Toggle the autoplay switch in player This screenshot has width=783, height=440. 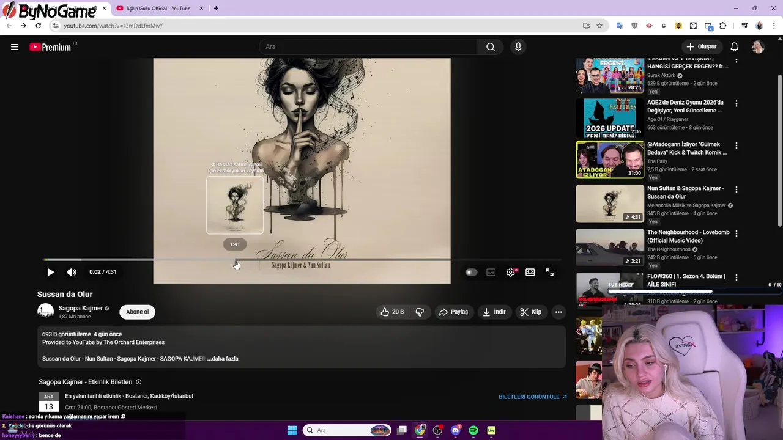point(471,273)
